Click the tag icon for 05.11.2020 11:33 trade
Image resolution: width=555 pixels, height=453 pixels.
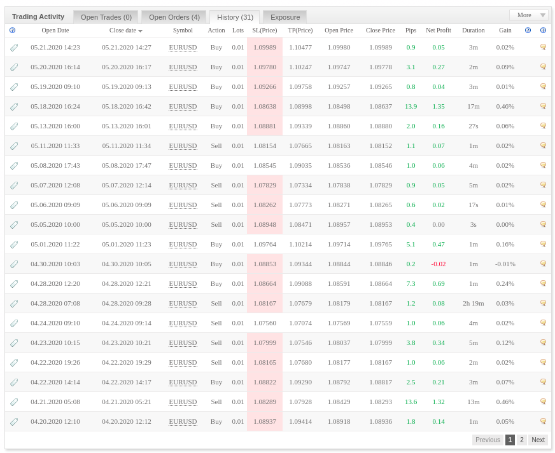[x=14, y=146]
